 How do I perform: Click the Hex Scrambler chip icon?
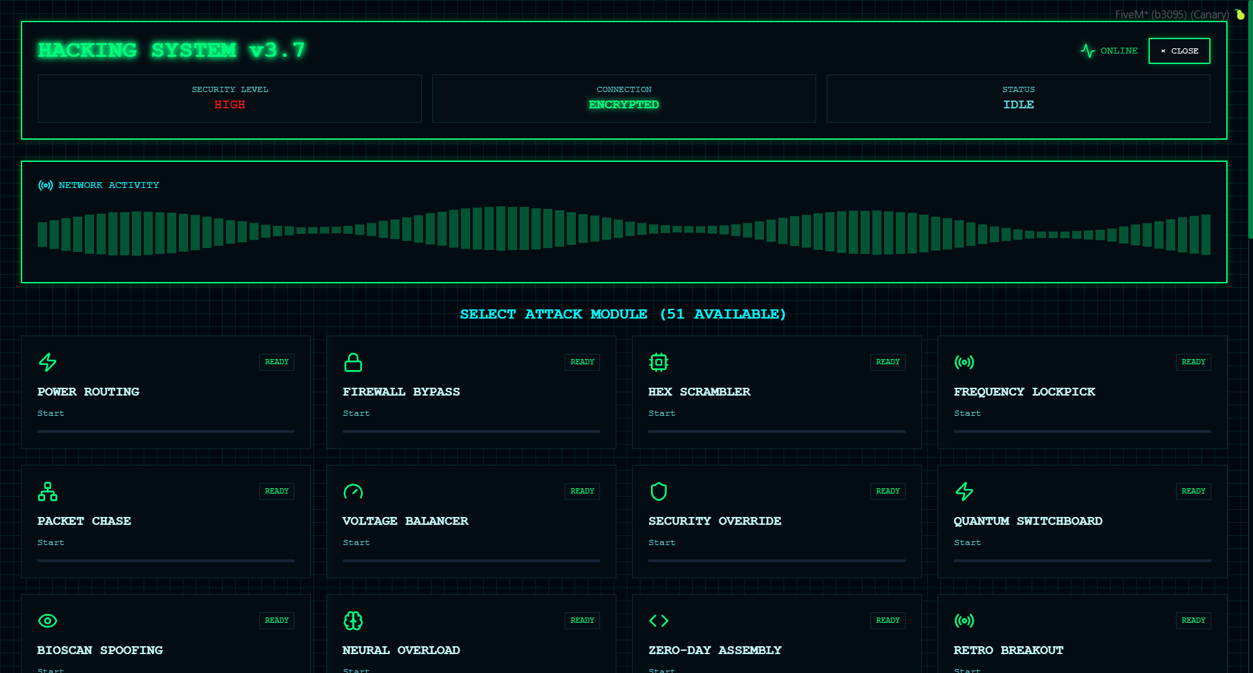[659, 362]
